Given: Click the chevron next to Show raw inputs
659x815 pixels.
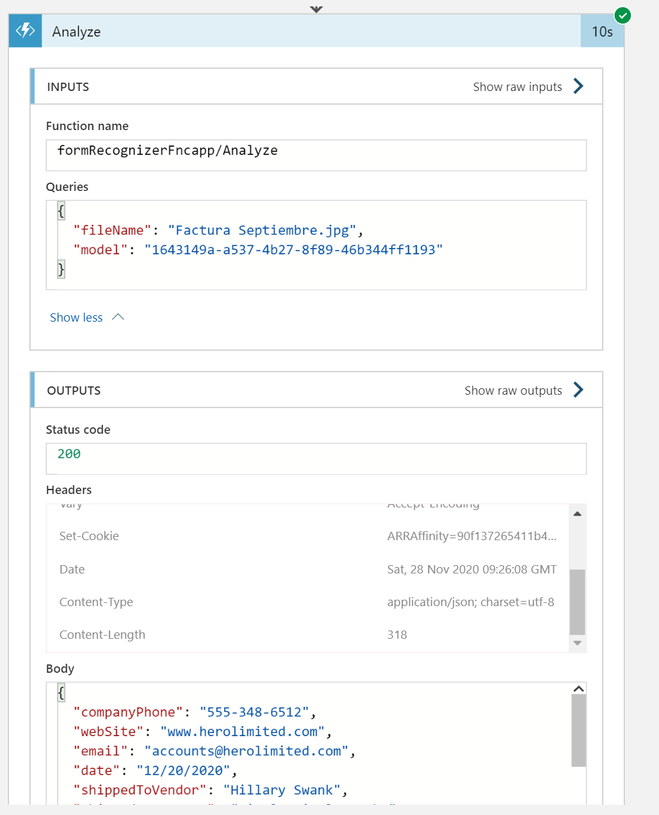Looking at the screenshot, I should pos(578,86).
